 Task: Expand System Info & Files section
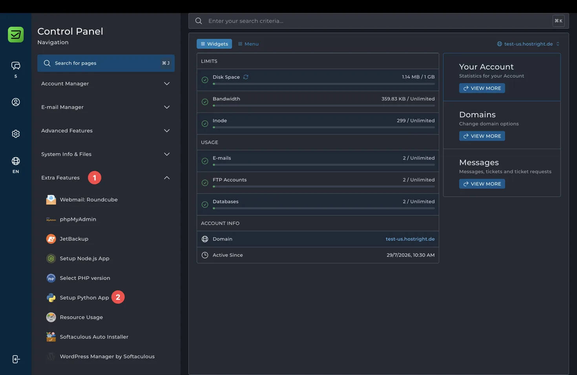(106, 154)
